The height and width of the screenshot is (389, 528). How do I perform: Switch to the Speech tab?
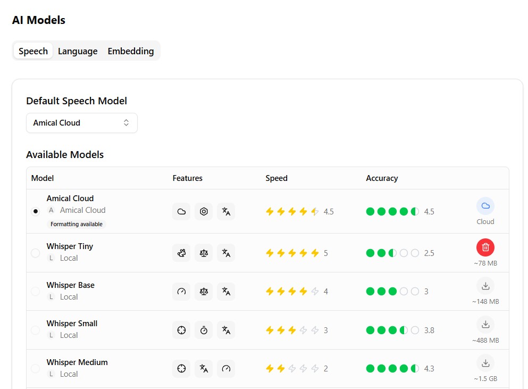(33, 51)
